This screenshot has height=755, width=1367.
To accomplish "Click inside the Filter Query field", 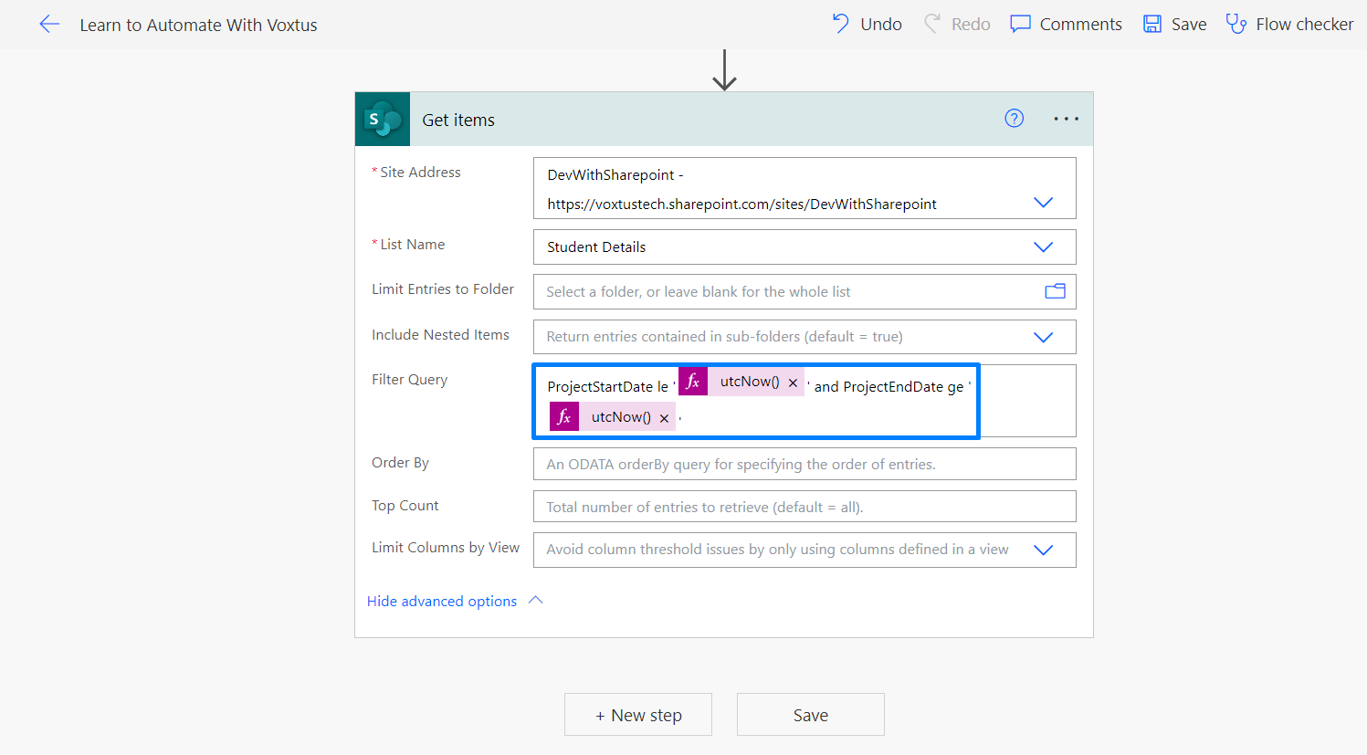I will coord(804,401).
